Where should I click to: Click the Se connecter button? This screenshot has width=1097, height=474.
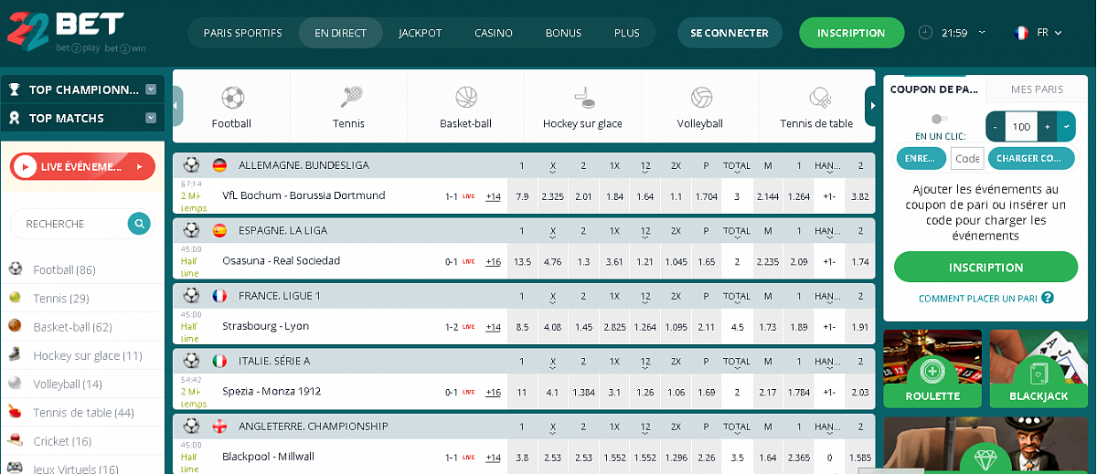pos(730,33)
